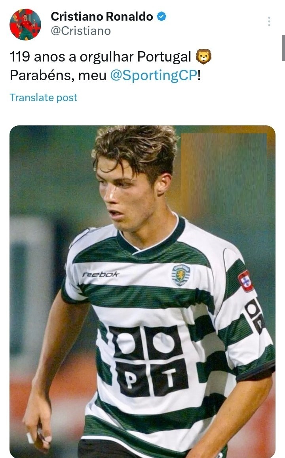Click the lion emoji in the post

tap(203, 57)
